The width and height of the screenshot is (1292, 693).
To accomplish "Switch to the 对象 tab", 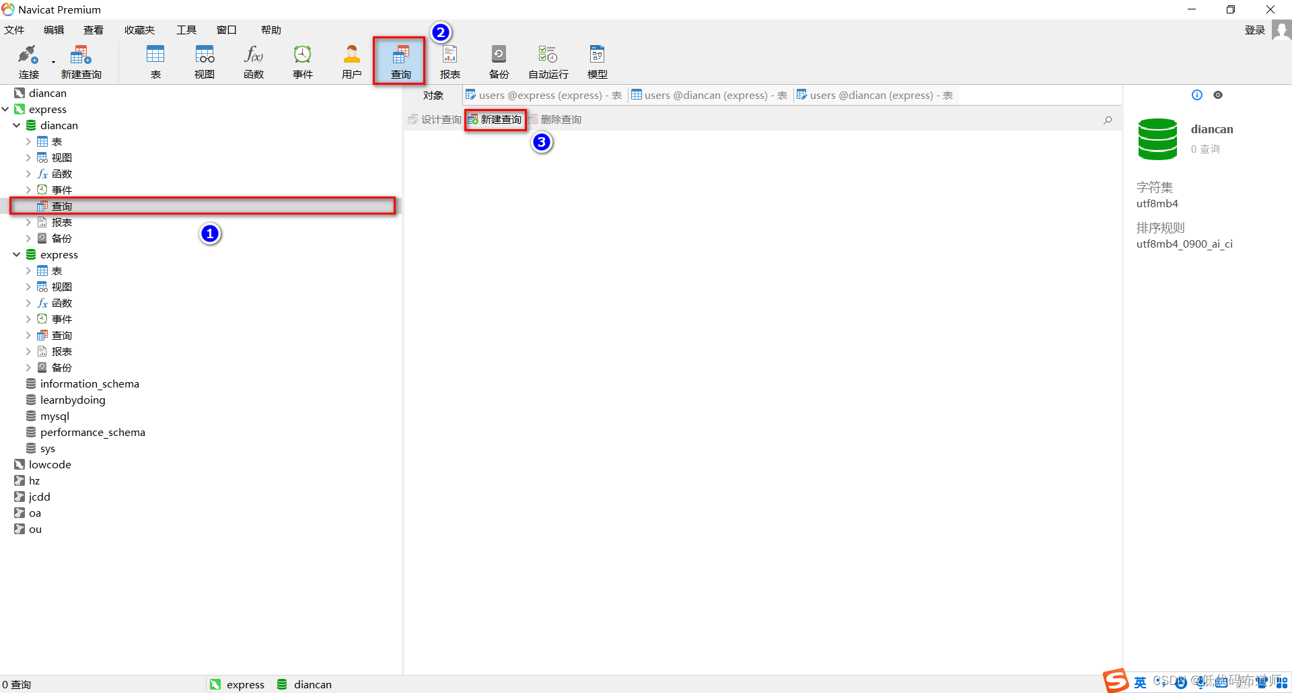I will (x=433, y=96).
